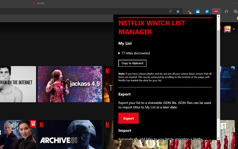Open the browser Collections icon
This screenshot has height=149, width=238.
(x=235, y=11)
